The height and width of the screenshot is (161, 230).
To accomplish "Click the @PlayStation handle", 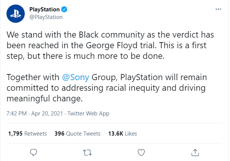I will click(x=46, y=17).
